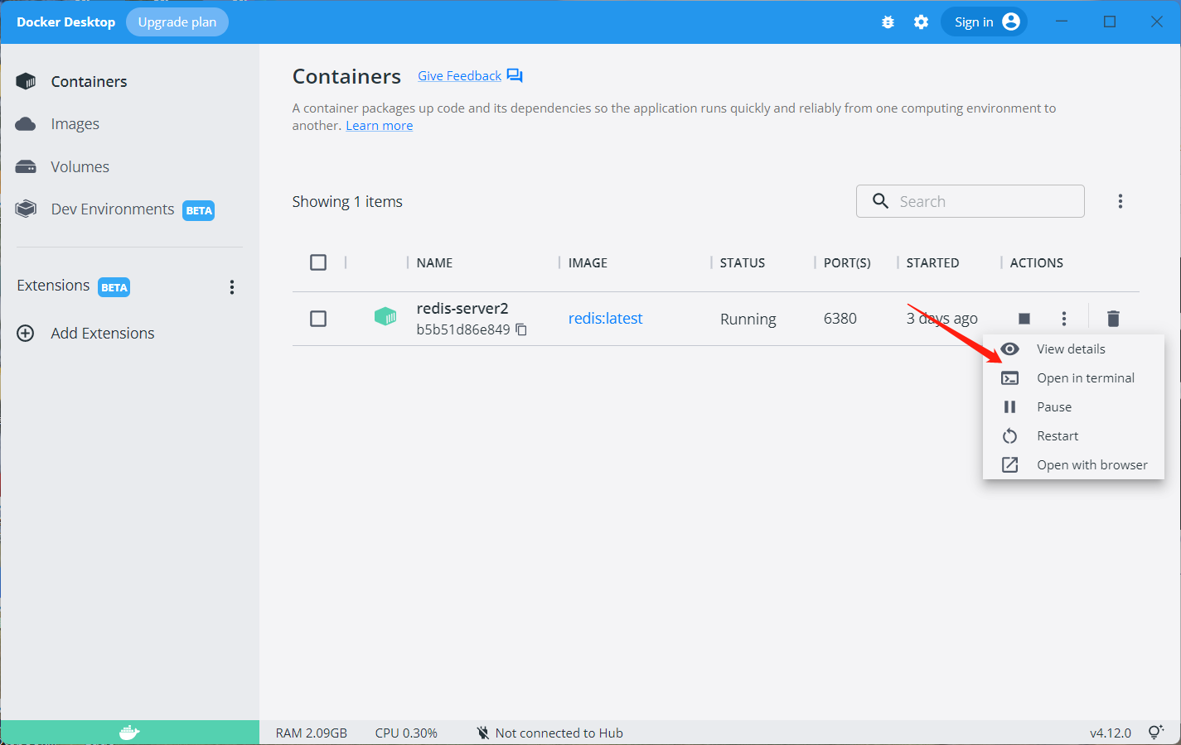The height and width of the screenshot is (745, 1181).
Task: Click the v4.12.0 version label
Action: (x=1111, y=733)
